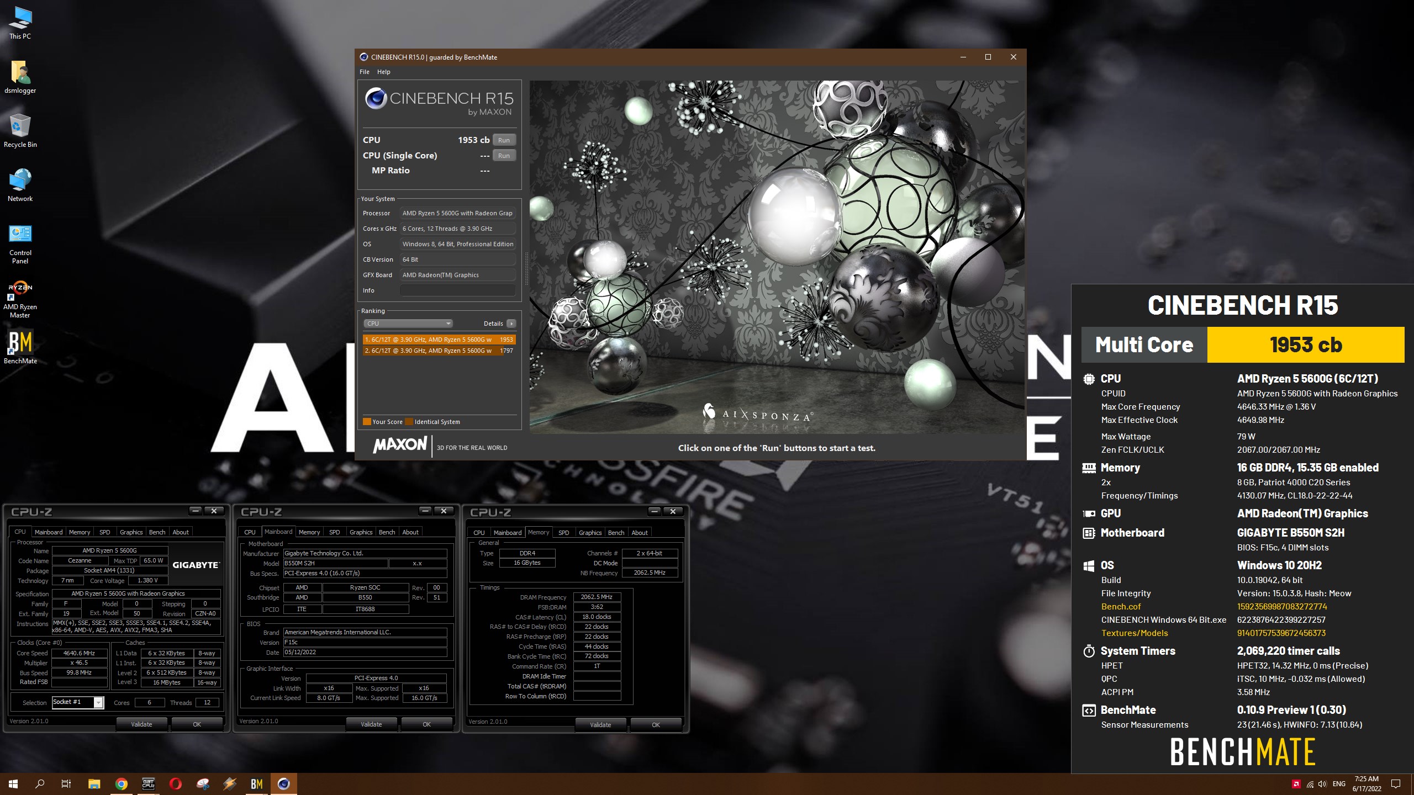Open the paint-palette taskbar app
Viewport: 1414px width, 795px height.
(x=202, y=783)
